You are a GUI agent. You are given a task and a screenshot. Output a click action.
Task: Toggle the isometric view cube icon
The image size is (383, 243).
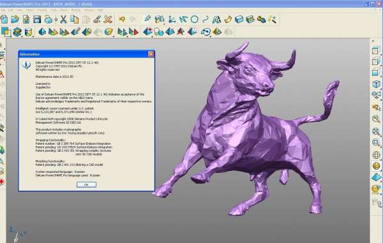(376, 84)
